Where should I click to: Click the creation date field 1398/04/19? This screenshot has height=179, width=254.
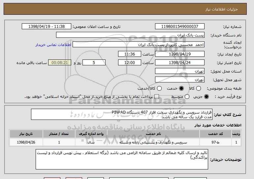coord(180,54)
